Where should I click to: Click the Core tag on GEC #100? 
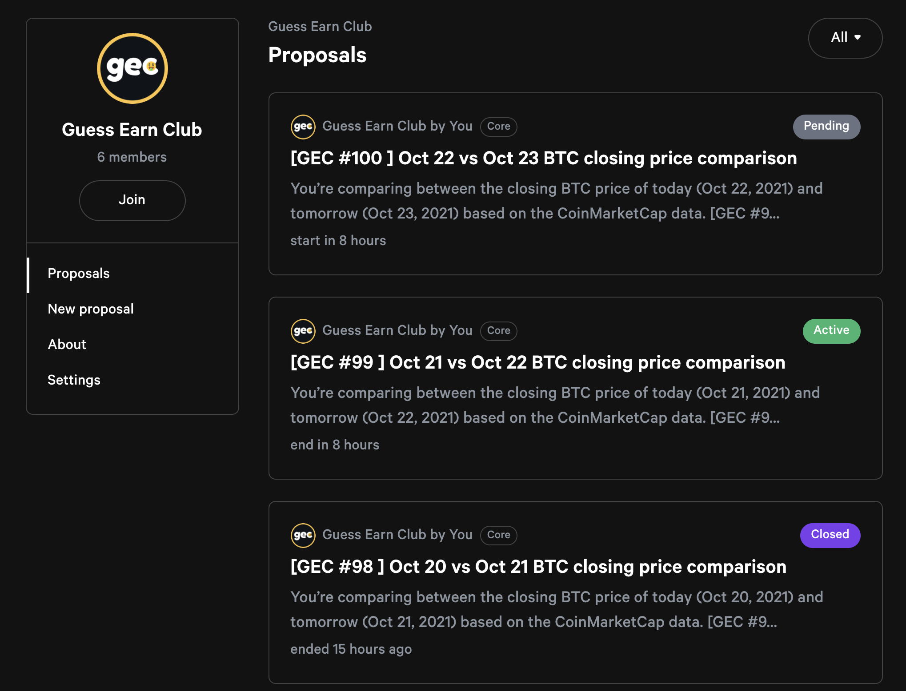(x=498, y=127)
